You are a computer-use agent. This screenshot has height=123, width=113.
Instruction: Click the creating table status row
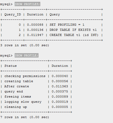click(x=36, y=81)
